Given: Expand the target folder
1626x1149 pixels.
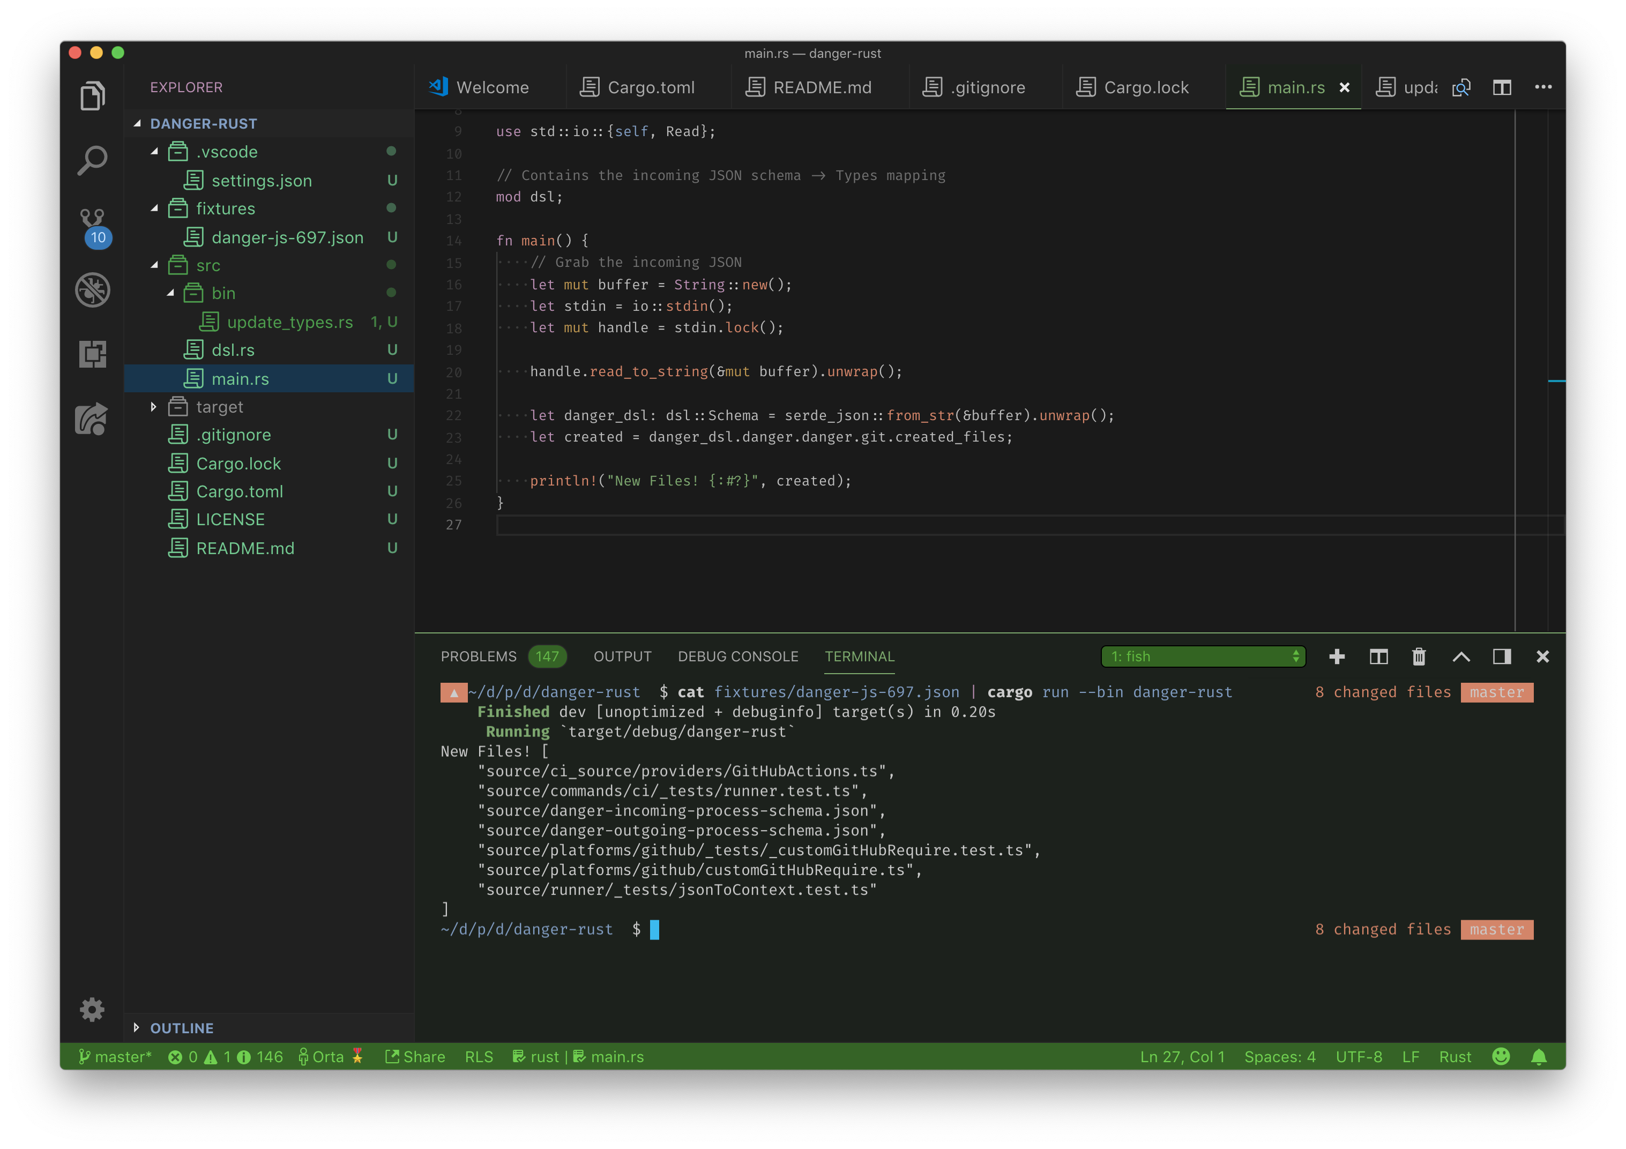Looking at the screenshot, I should pos(219,407).
